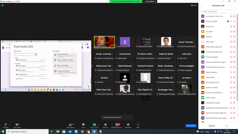238x134 pixels.
Task: Select Ferdi Firmansyah Putra participant row
Action: [x=218, y=52]
